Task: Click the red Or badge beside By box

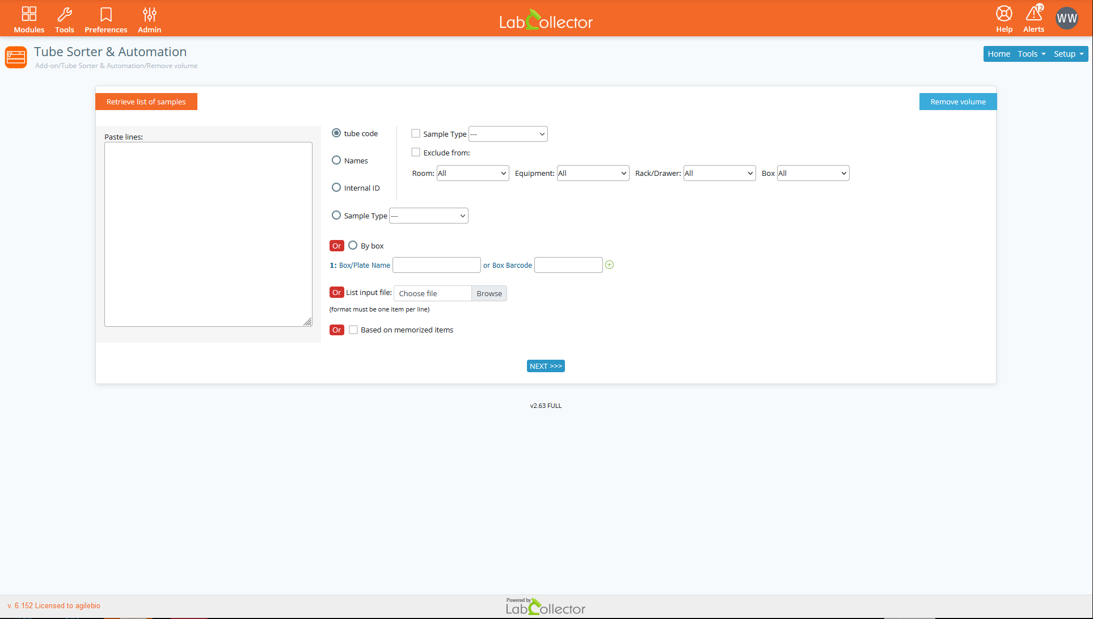Action: (x=337, y=246)
